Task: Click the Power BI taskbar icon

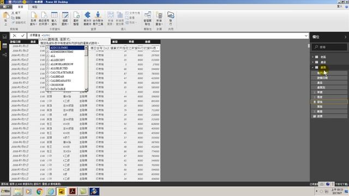Action: pos(62,191)
